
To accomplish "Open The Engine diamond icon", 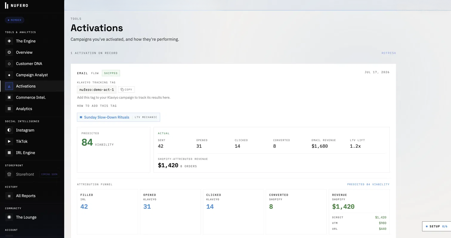I will (9, 41).
